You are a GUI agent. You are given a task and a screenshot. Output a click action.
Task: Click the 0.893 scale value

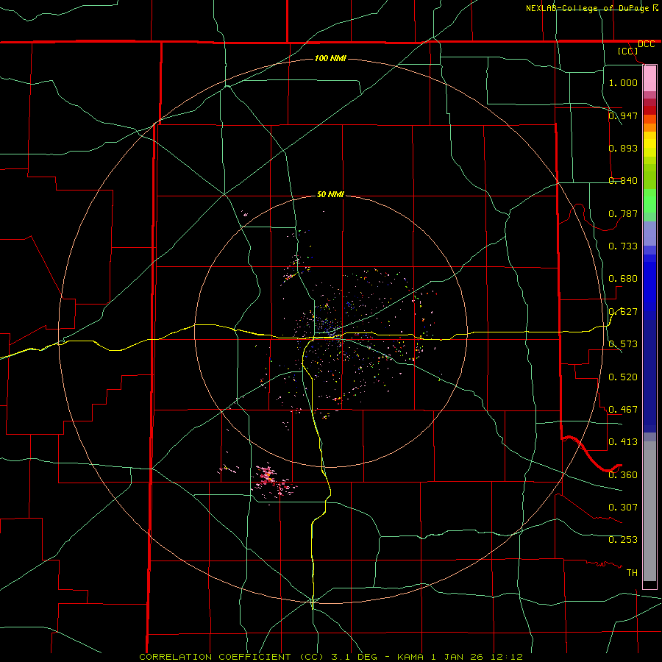[x=623, y=148]
